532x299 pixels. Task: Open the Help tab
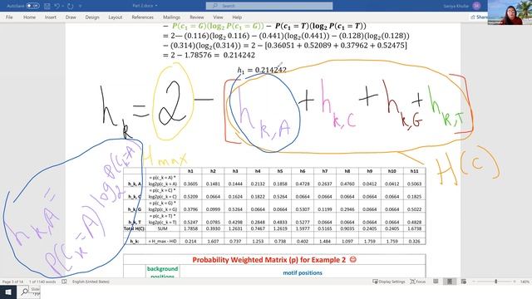[237, 17]
